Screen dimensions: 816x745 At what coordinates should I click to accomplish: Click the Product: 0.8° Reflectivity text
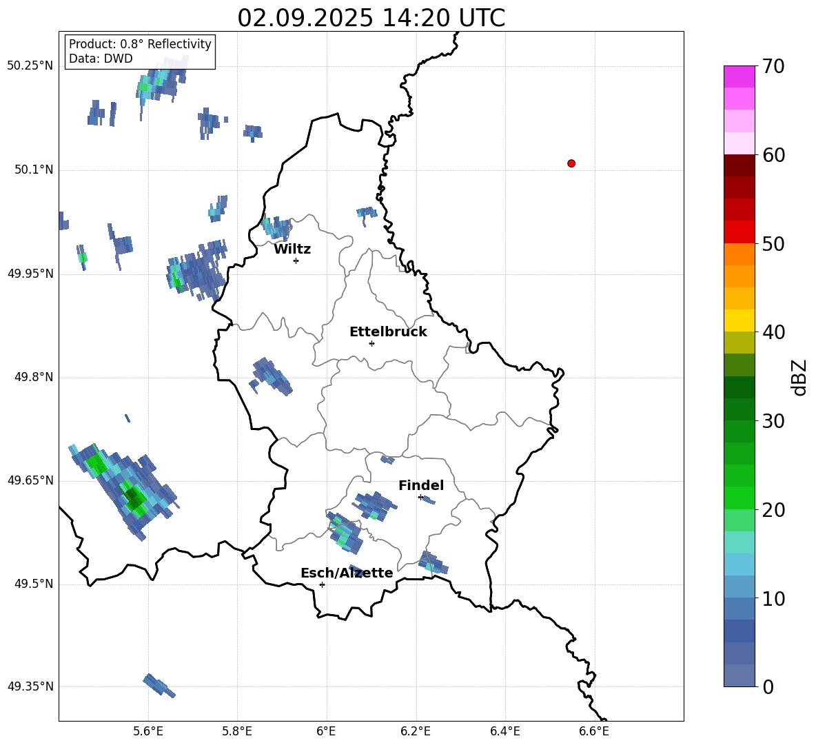pyautogui.click(x=140, y=43)
